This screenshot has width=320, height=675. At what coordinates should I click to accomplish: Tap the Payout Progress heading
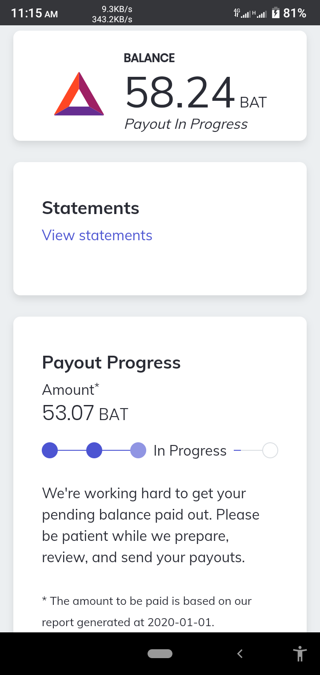click(x=111, y=362)
